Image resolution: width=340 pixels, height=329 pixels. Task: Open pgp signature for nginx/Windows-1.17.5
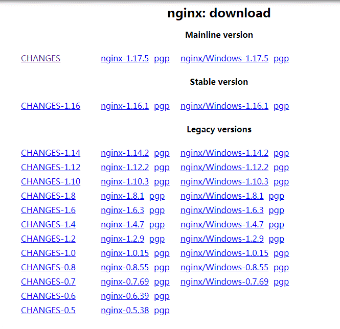tap(281, 59)
